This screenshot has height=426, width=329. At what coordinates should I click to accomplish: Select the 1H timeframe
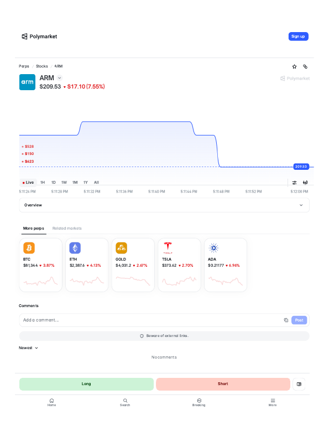click(43, 183)
